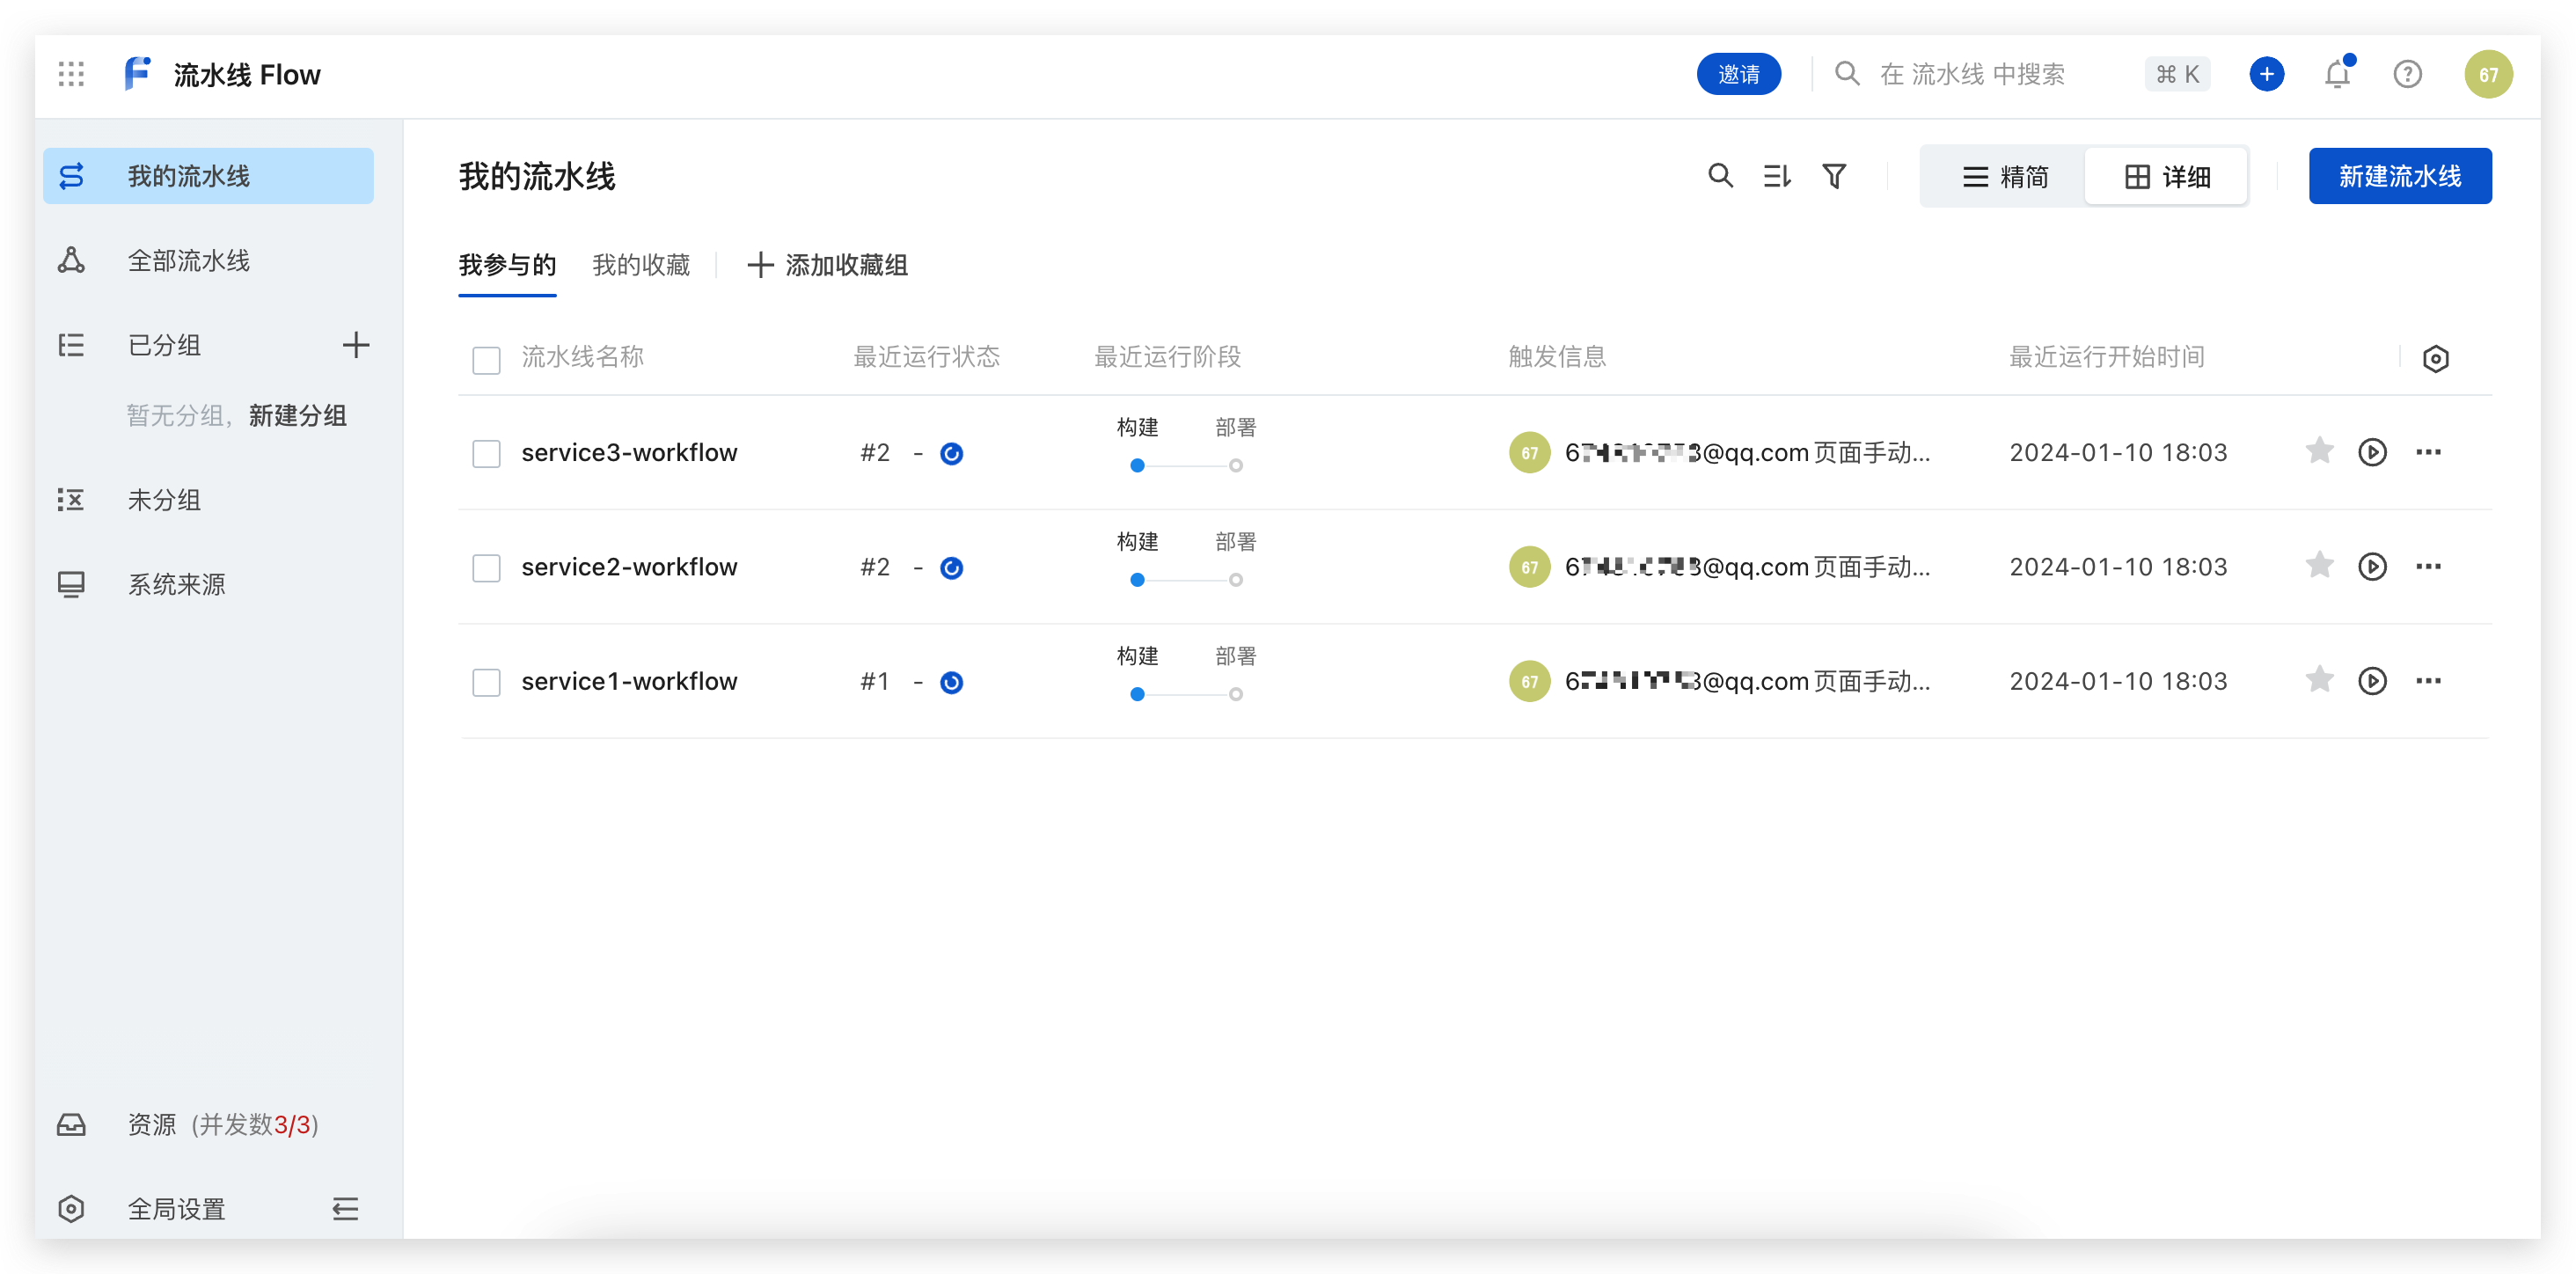Open the service2-workflow pipeline
This screenshot has height=1274, width=2576.
[629, 567]
